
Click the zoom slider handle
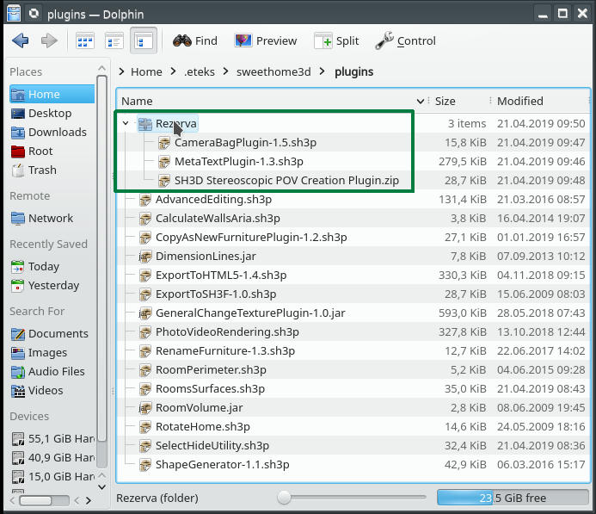tap(284, 498)
